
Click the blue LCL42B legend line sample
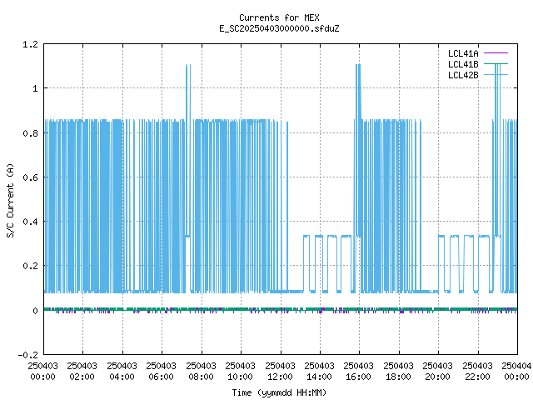[496, 75]
